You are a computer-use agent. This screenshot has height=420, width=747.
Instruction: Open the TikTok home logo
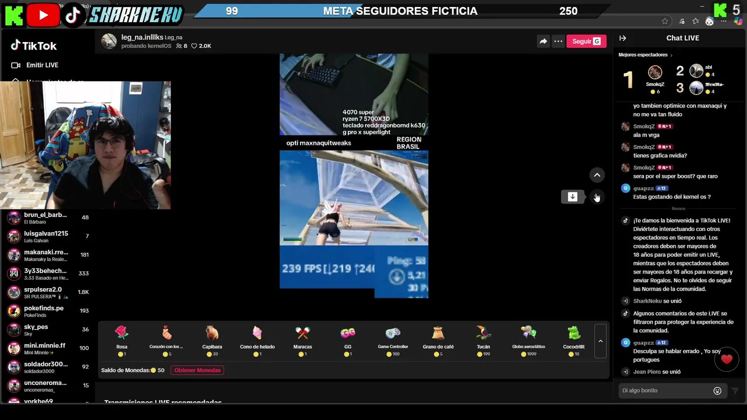pos(34,45)
